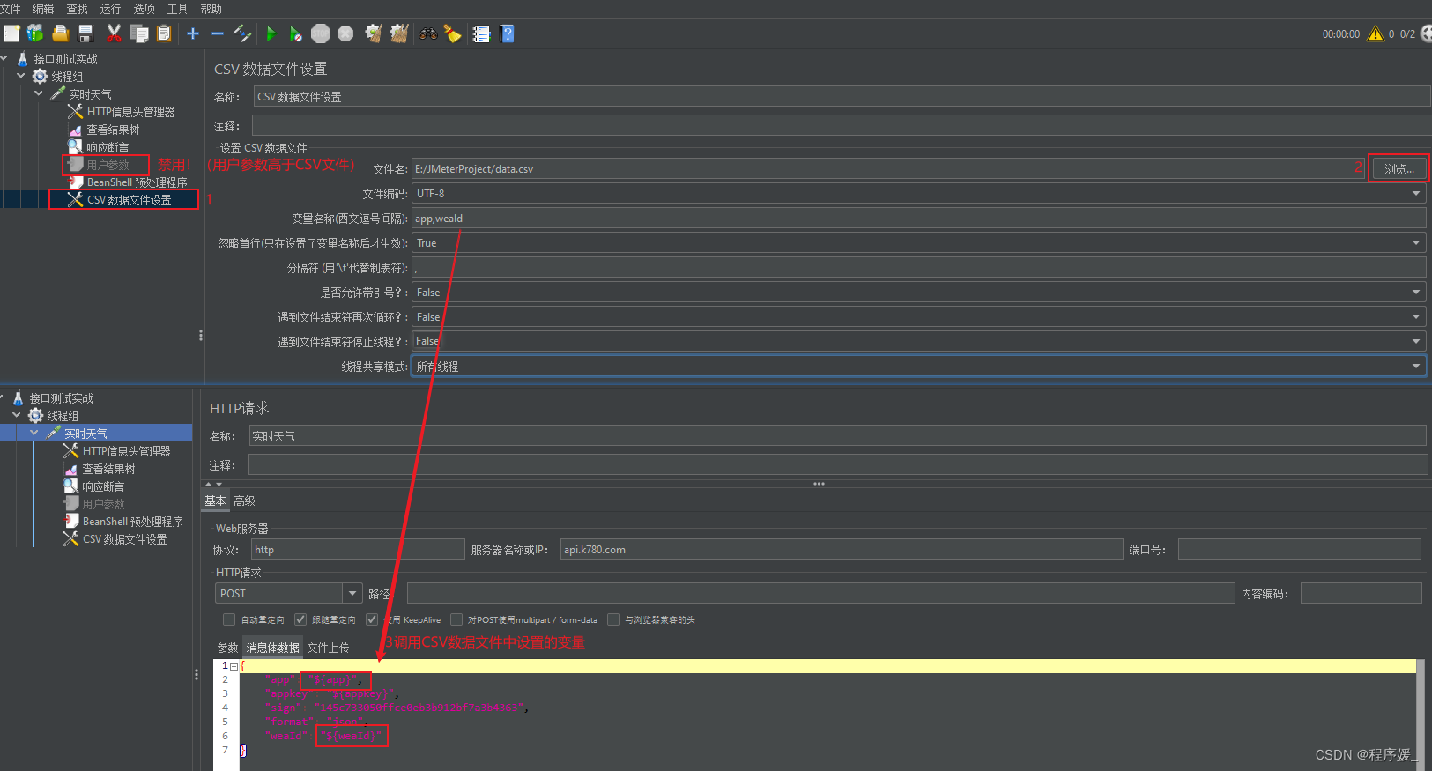
Task: Click the 变量名称 field containing app,weaId
Action: [x=919, y=219]
